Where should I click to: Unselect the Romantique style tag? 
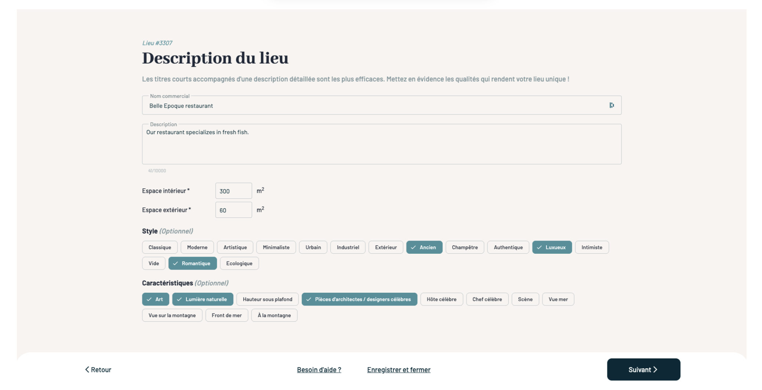192,263
